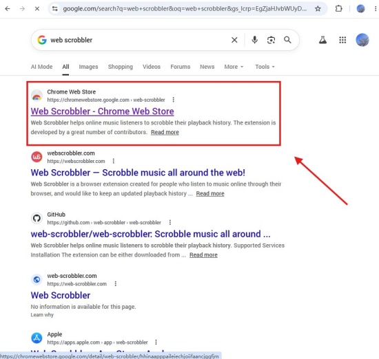
Task: Open the web-scrobbler/web-scrobbler GitHub link
Action: (151, 234)
